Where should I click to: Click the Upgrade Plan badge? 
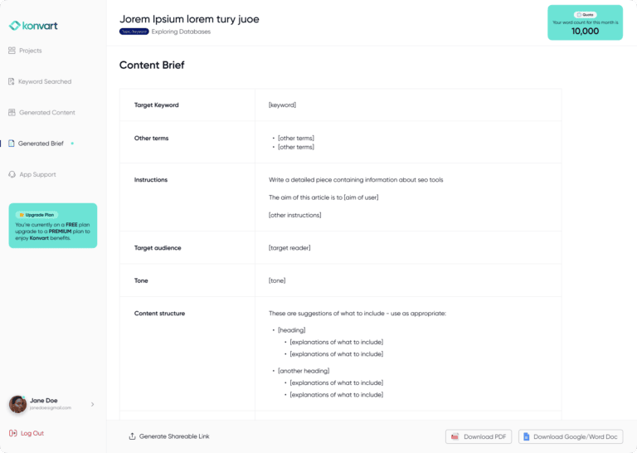(x=36, y=214)
